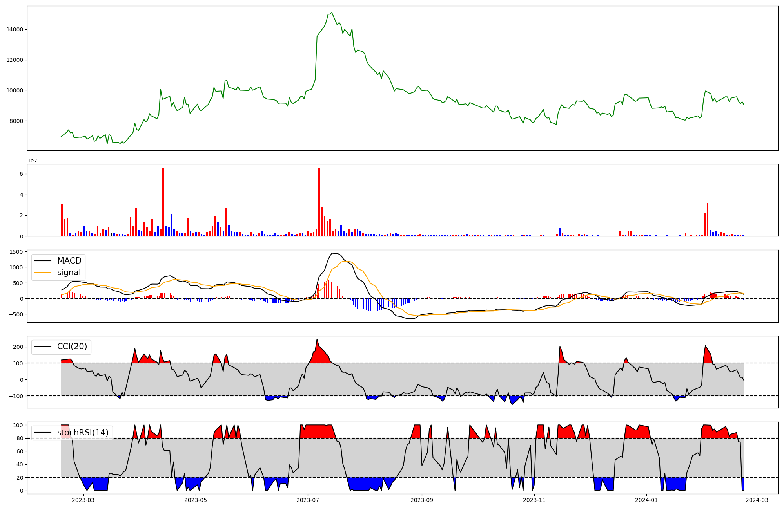This screenshot has width=784, height=509.
Task: Click the 2023-09 x-axis date label
Action: (422, 500)
